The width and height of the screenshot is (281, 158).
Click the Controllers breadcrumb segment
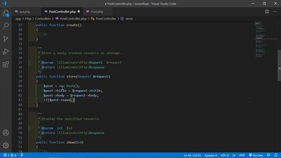[x=43, y=18]
